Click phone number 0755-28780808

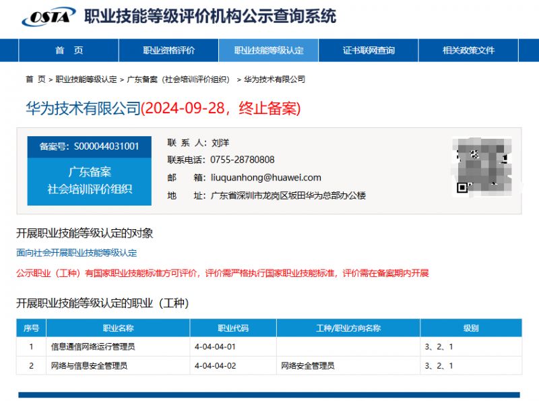(243, 160)
